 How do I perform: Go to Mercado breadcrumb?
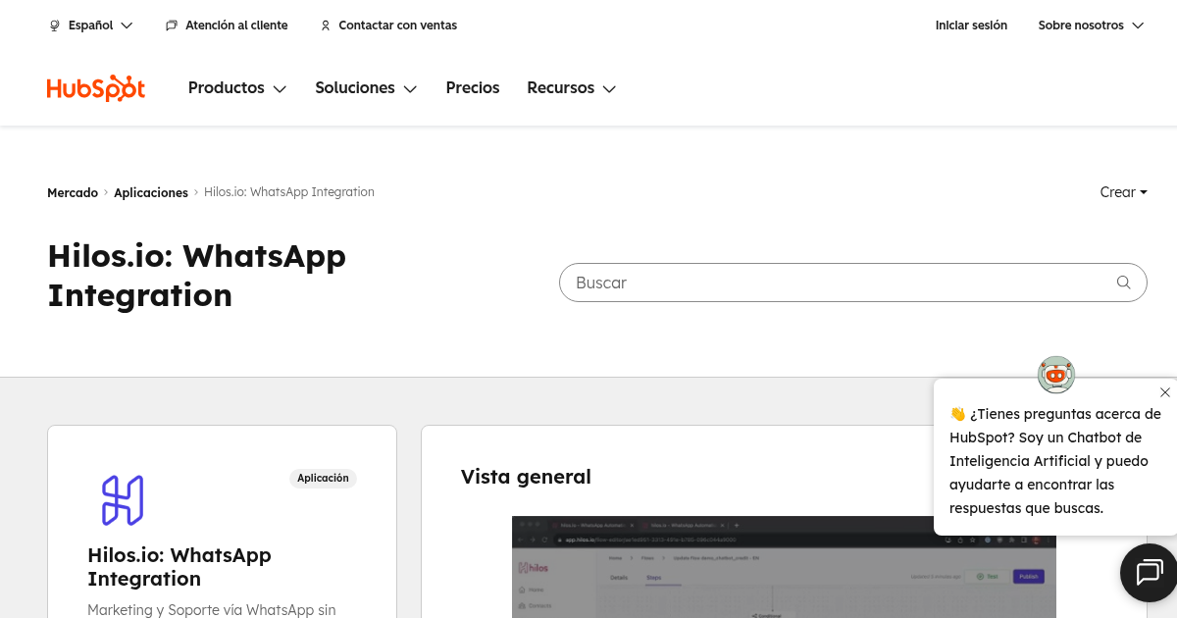click(73, 192)
